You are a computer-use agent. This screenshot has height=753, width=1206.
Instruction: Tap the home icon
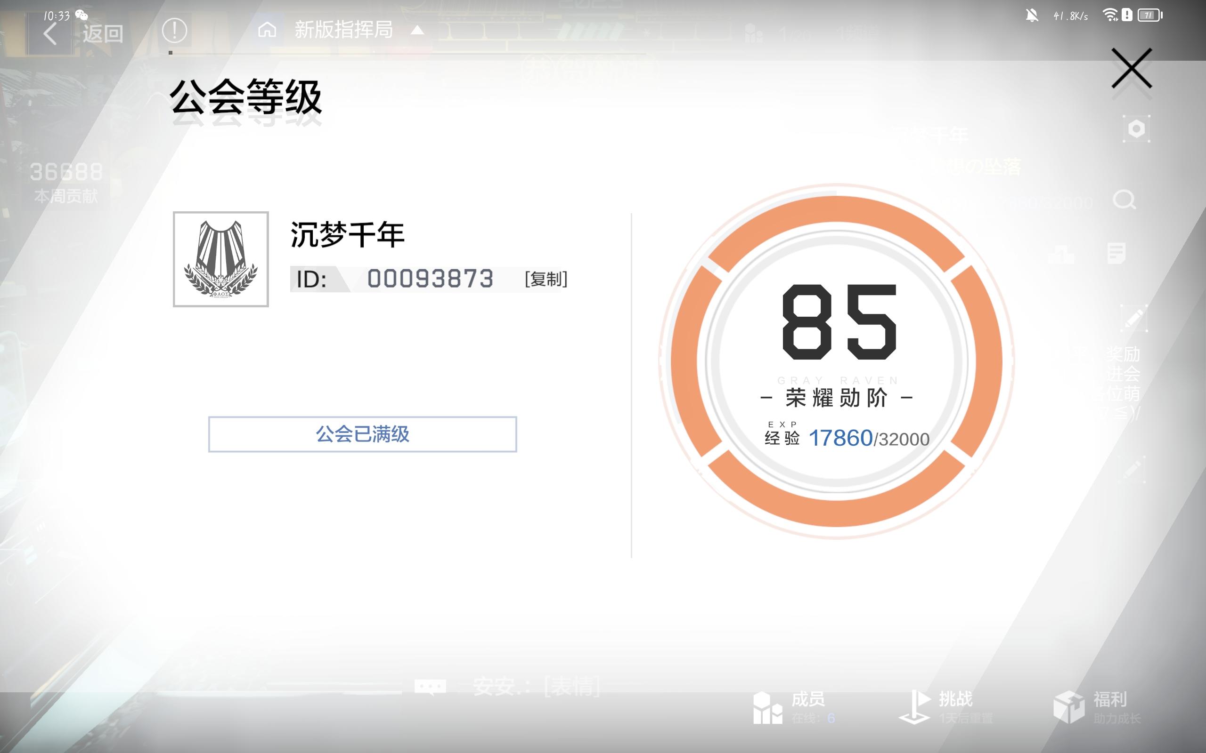click(267, 30)
